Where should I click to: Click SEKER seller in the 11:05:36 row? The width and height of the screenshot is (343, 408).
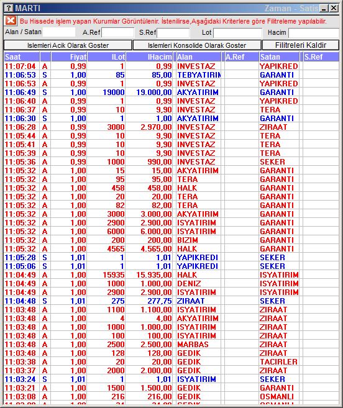pyautogui.click(x=272, y=162)
